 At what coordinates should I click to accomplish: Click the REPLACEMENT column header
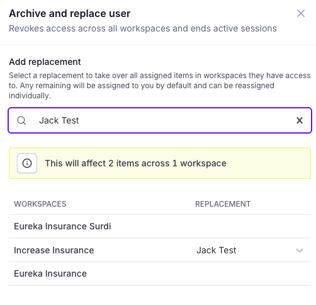point(223,204)
